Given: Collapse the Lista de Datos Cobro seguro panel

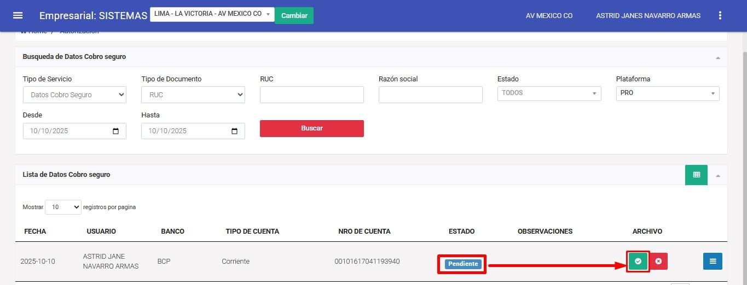Looking at the screenshot, I should [717, 175].
